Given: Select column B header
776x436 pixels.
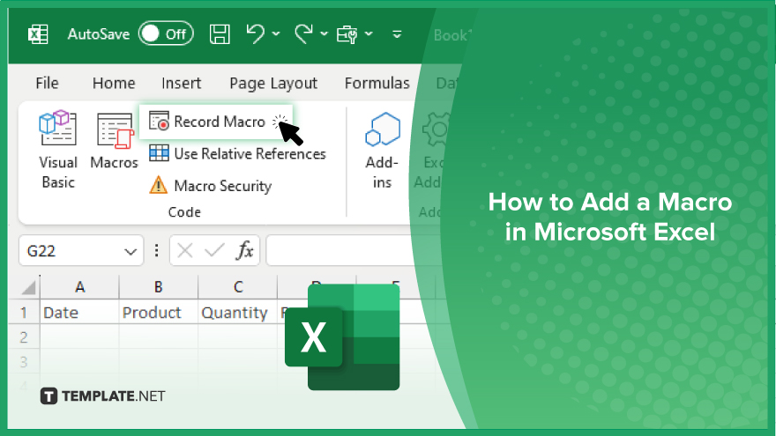Looking at the screenshot, I should pyautogui.click(x=159, y=287).
